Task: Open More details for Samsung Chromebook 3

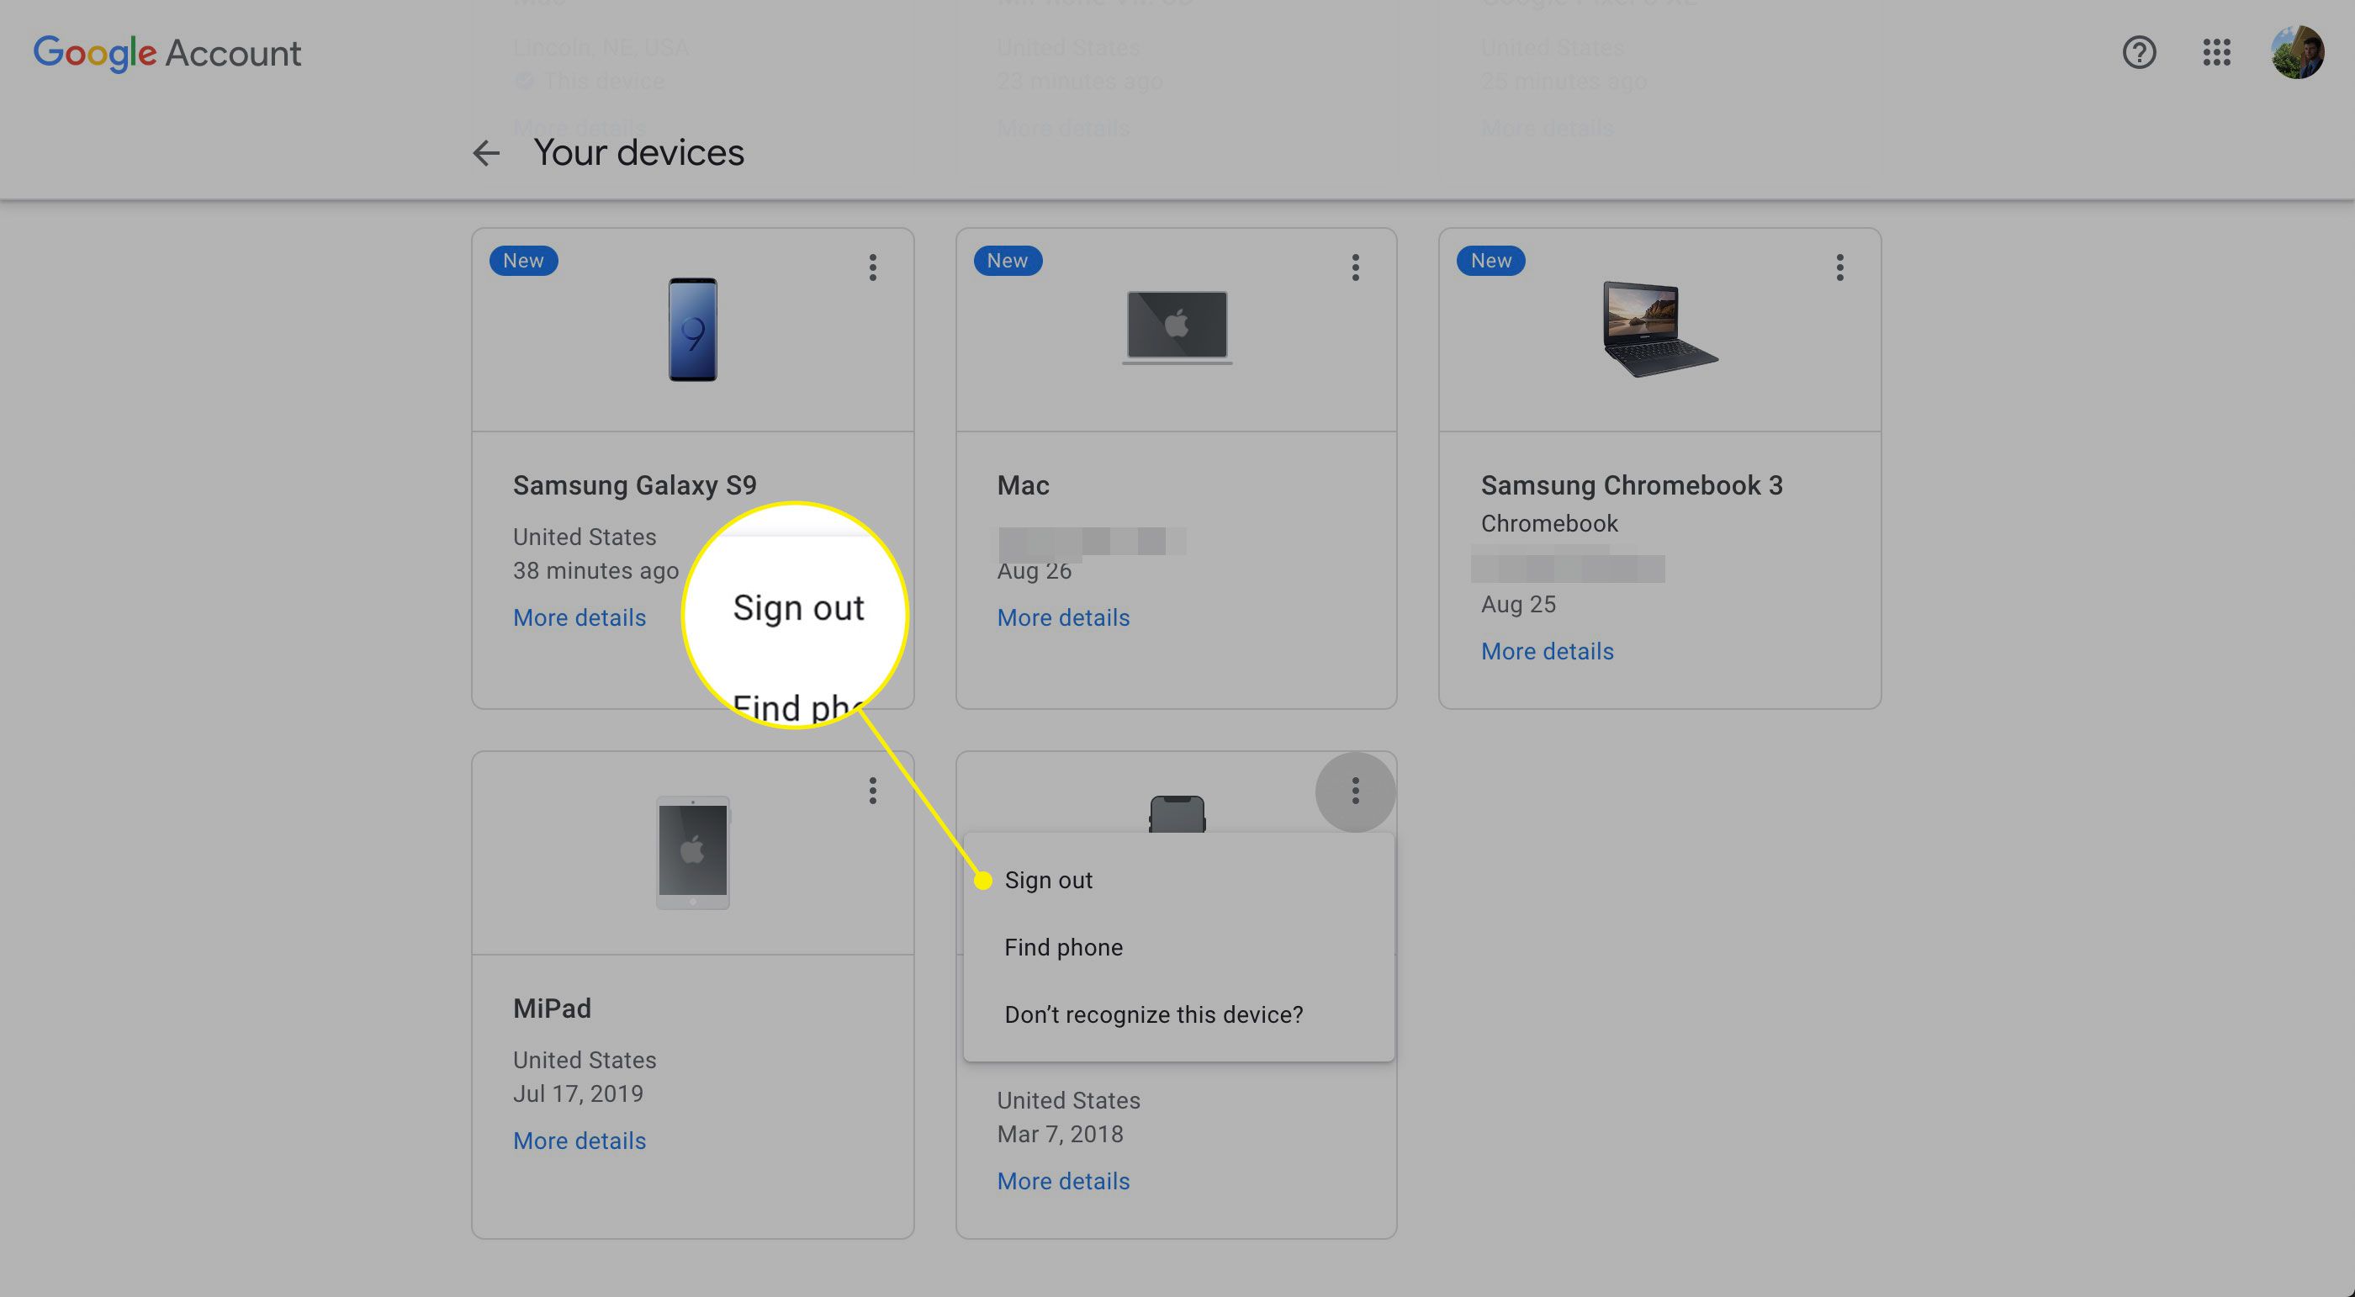Action: (1544, 652)
